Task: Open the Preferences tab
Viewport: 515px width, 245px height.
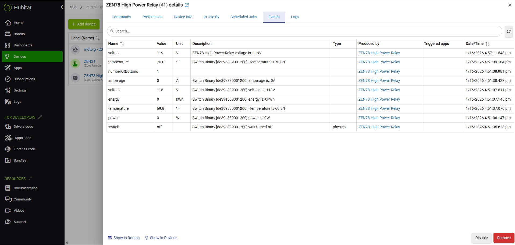Action: [152, 17]
